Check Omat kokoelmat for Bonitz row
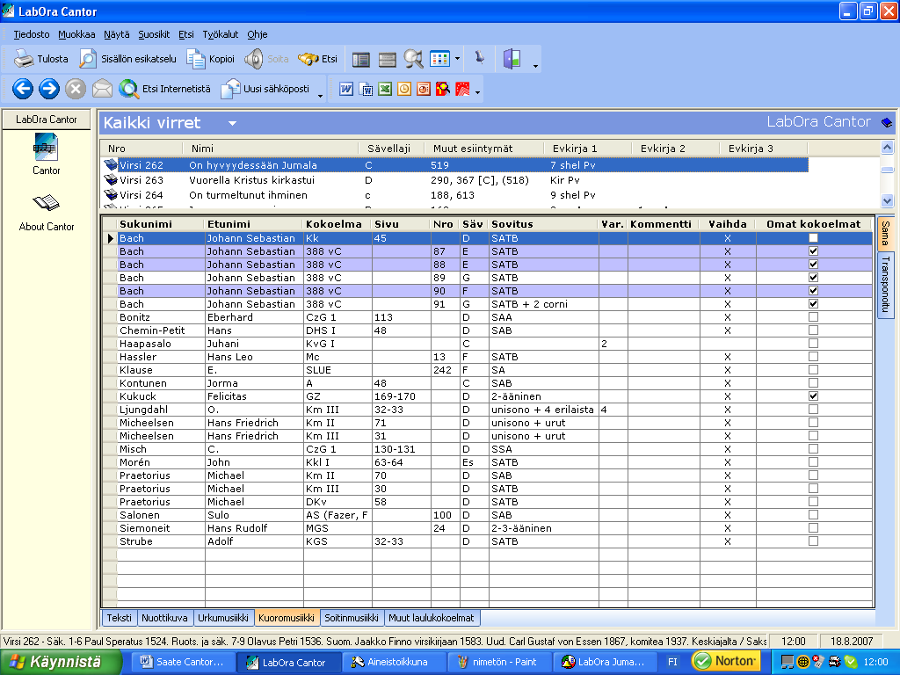The height and width of the screenshot is (675, 900). 813,316
